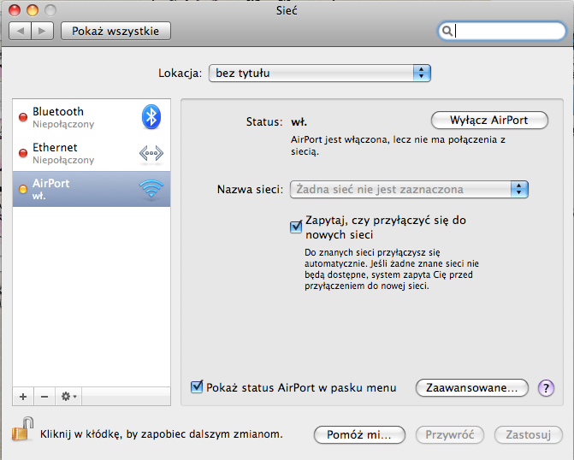Image resolution: width=574 pixels, height=460 pixels.
Task: Click the "Pomóż mi..." button
Action: (359, 434)
